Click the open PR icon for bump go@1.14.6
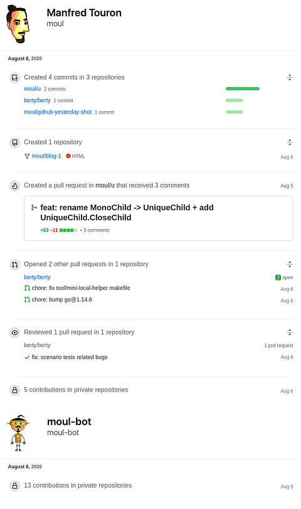Screen dimensions: 301x509 point(27,299)
